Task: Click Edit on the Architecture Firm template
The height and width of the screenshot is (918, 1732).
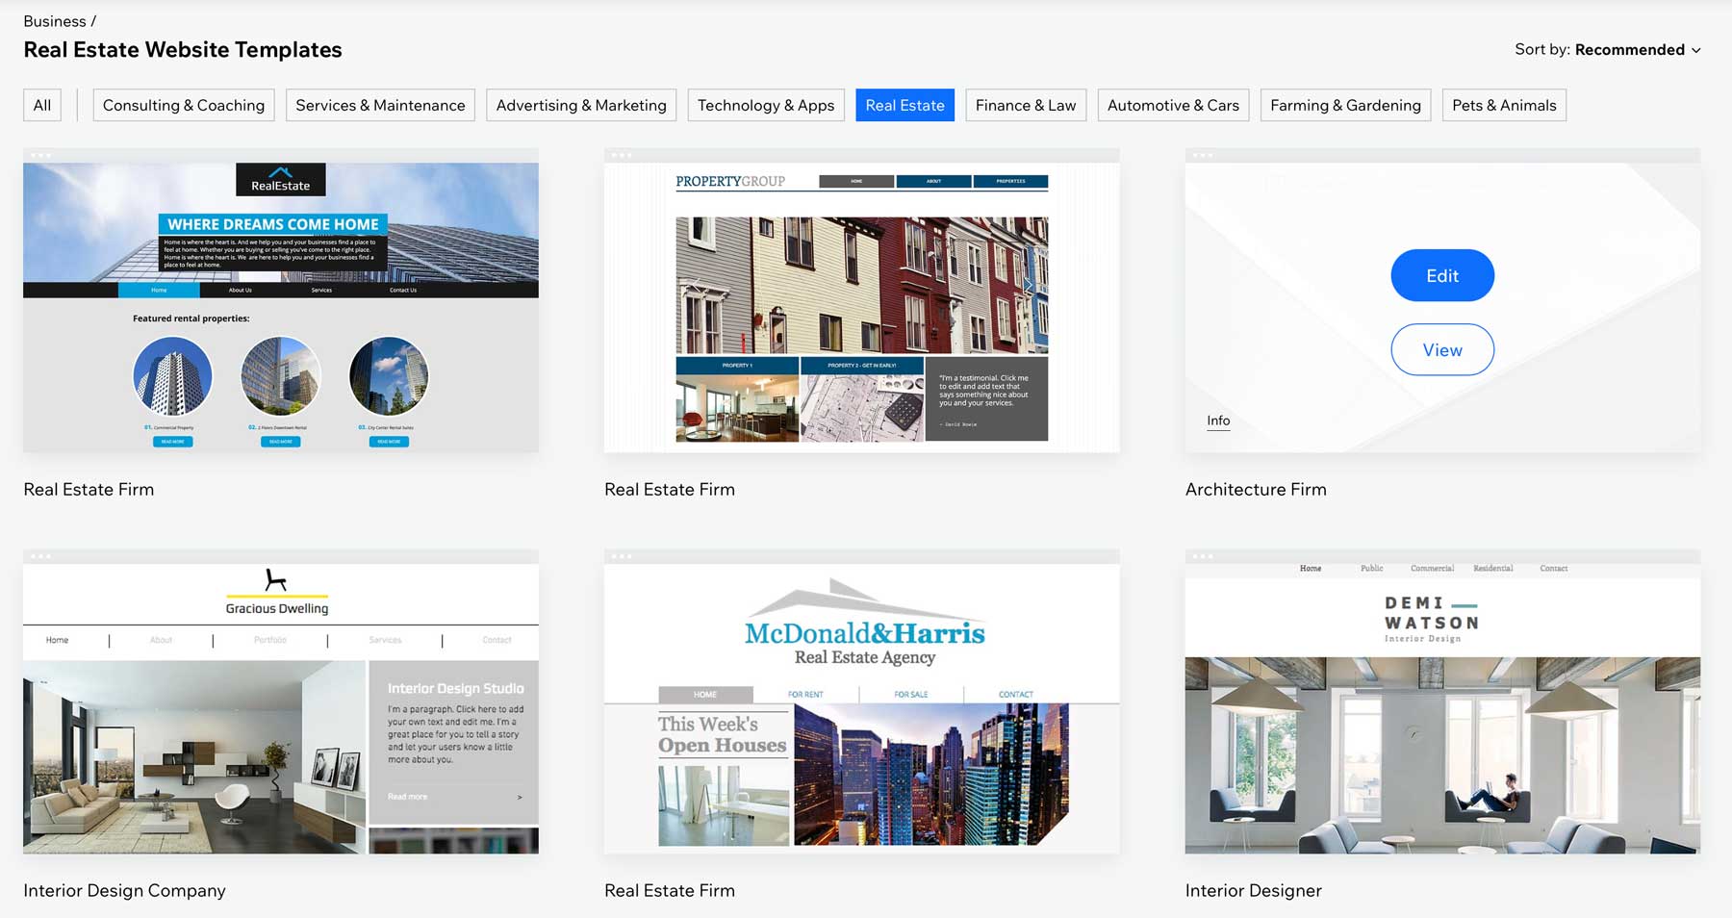Action: pos(1441,275)
